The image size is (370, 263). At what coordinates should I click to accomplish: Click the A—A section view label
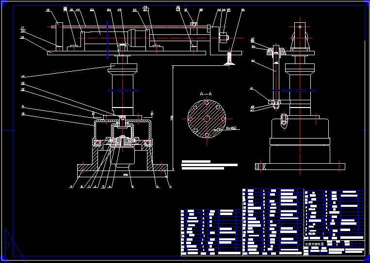point(206,94)
